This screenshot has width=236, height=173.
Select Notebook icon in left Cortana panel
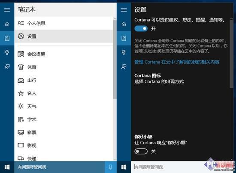7,38
